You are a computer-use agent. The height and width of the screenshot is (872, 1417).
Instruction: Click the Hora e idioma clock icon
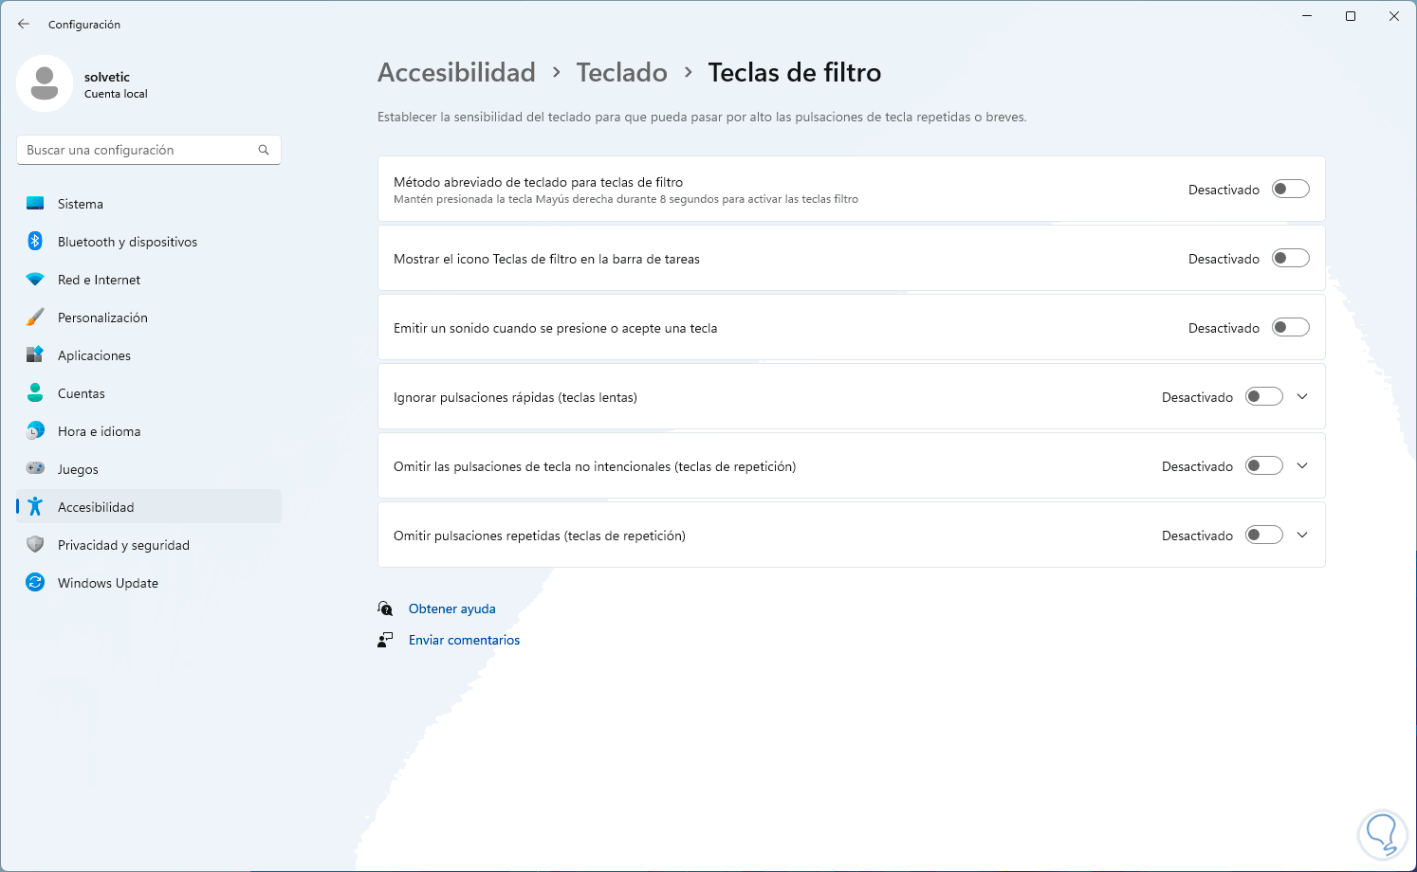tap(35, 431)
